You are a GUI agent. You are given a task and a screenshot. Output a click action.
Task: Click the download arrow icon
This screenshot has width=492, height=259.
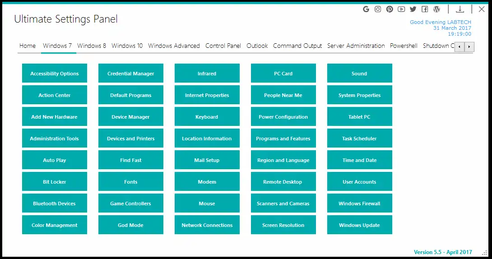pyautogui.click(x=460, y=9)
